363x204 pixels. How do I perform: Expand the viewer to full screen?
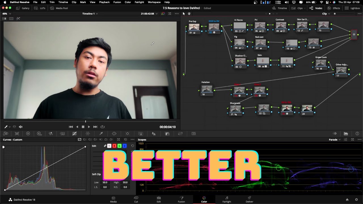click(x=170, y=14)
